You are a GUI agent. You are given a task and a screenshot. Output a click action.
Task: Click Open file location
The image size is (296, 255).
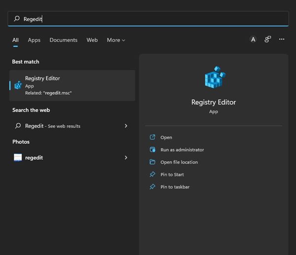pyautogui.click(x=179, y=162)
